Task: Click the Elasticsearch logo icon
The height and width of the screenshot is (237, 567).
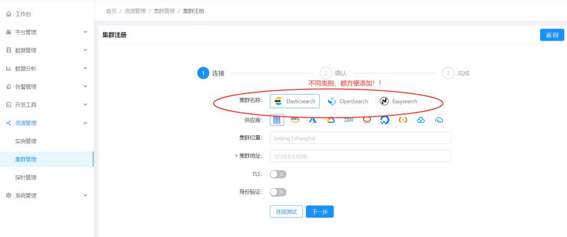Action: (278, 101)
